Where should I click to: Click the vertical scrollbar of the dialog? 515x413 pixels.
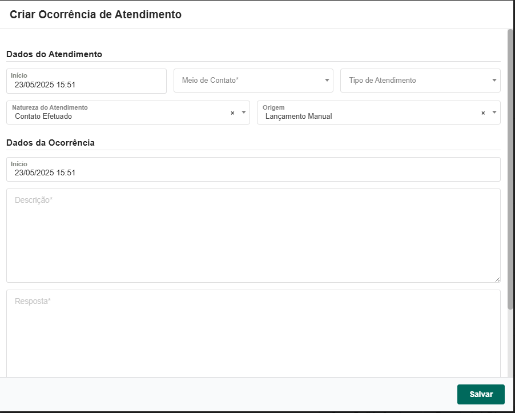click(x=510, y=171)
